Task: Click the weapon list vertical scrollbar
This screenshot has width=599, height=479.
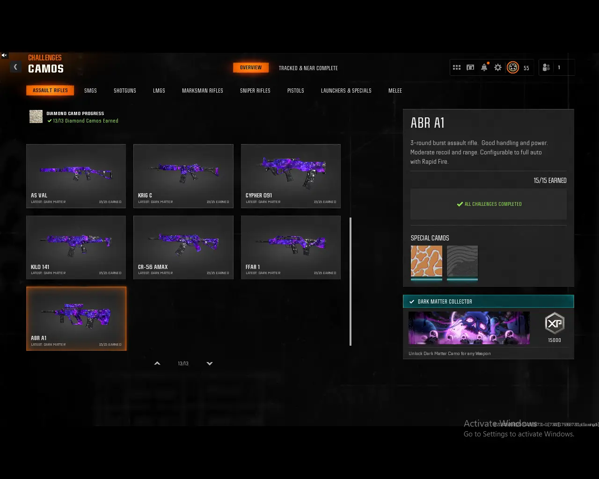Action: [x=351, y=282]
